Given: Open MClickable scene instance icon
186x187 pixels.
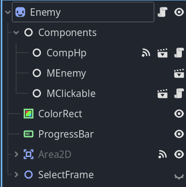Looking at the screenshot, I should pos(163,93).
